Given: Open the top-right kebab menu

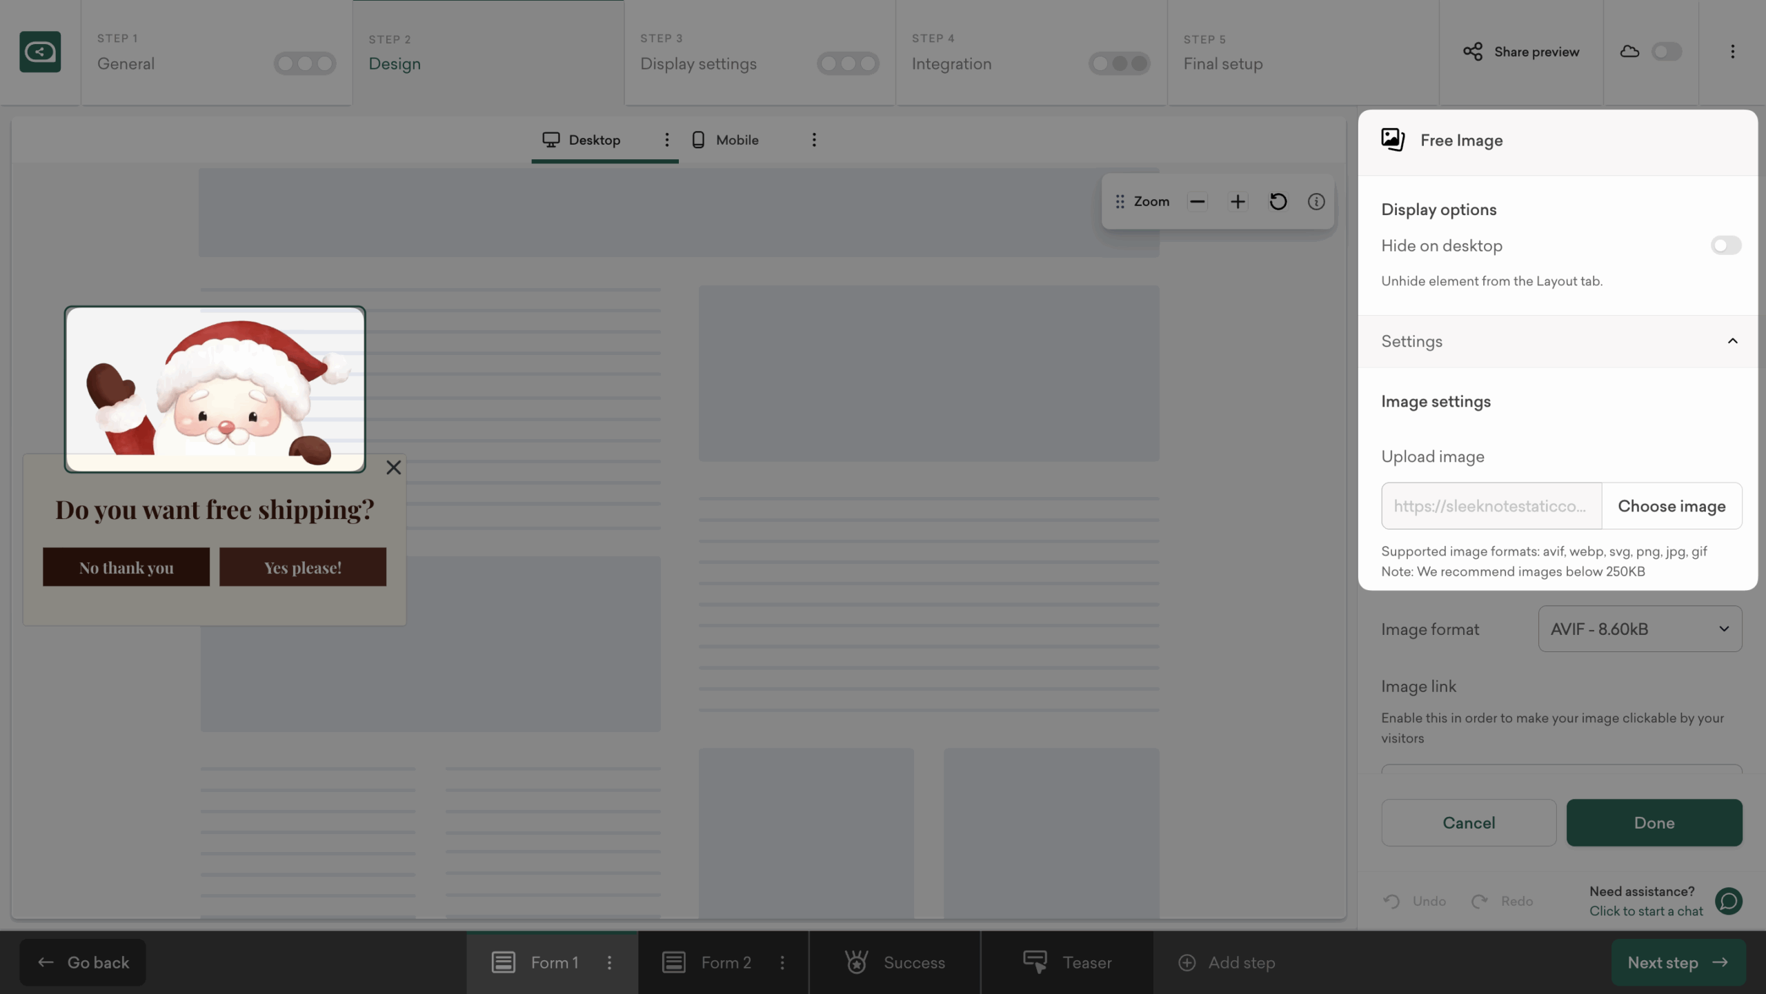Looking at the screenshot, I should pyautogui.click(x=1732, y=52).
